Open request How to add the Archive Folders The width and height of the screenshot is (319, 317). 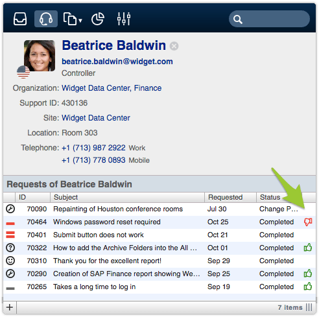tap(125, 248)
